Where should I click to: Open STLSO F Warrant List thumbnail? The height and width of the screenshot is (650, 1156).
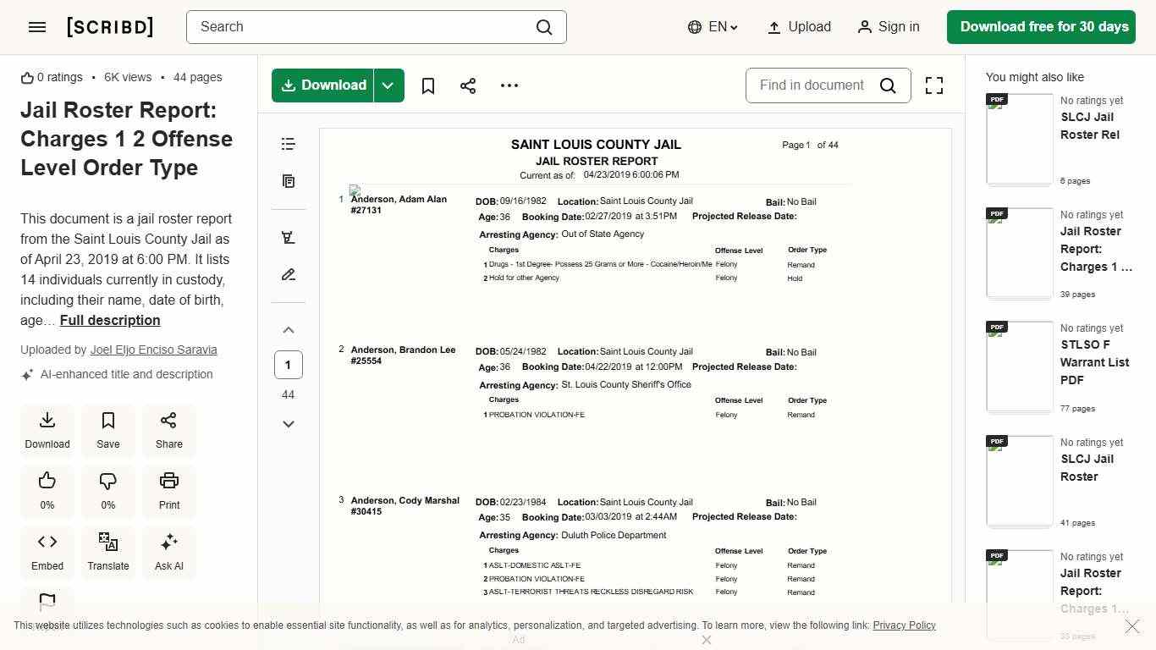pos(1020,366)
